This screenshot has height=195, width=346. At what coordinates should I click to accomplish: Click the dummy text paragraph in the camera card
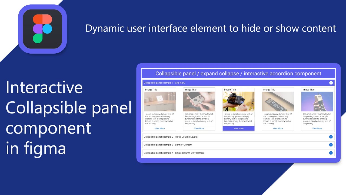click(x=238, y=119)
